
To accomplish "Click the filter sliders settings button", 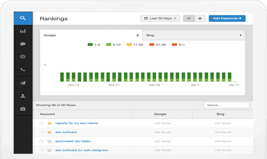I will point(189,18).
